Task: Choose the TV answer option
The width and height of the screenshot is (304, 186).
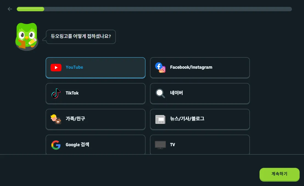Action: point(200,145)
